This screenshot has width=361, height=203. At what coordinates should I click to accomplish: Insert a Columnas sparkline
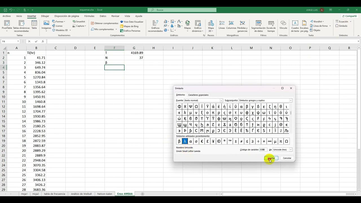click(x=231, y=25)
